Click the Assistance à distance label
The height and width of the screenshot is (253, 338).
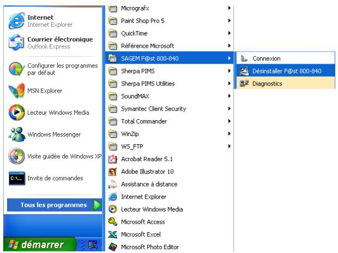pos(149,184)
